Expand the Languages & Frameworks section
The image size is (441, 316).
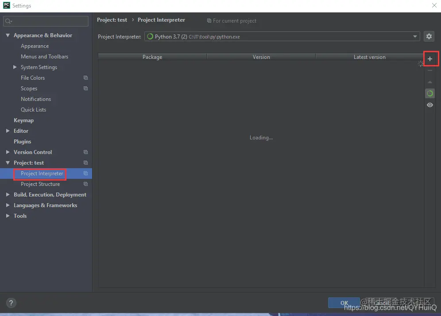click(8, 205)
